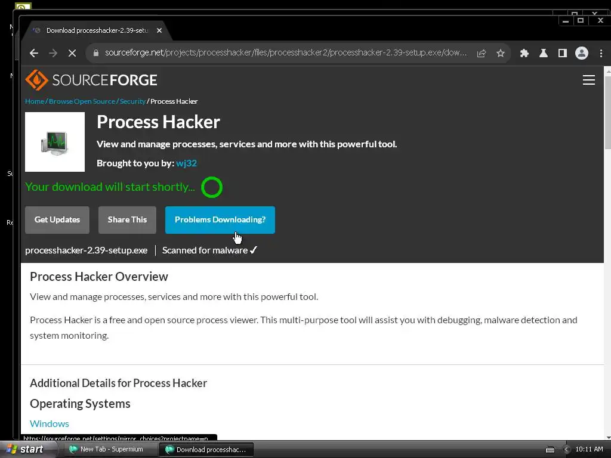Close the Download processhacker tab
Screen dimensions: 611x458
pos(159,30)
